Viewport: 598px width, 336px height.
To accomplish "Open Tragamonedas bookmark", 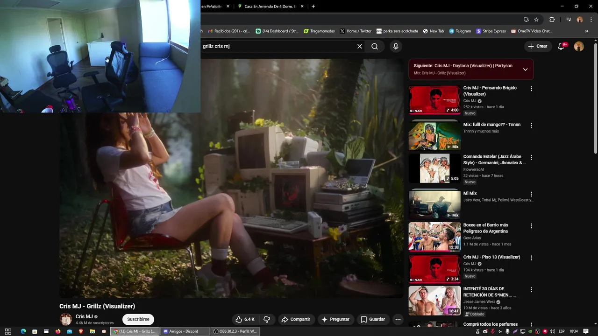I will click(319, 31).
